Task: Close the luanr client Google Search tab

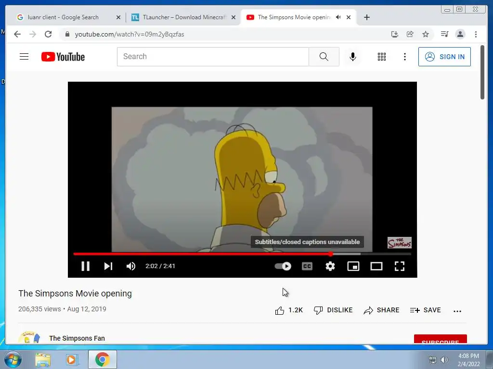Action: pyautogui.click(x=118, y=17)
